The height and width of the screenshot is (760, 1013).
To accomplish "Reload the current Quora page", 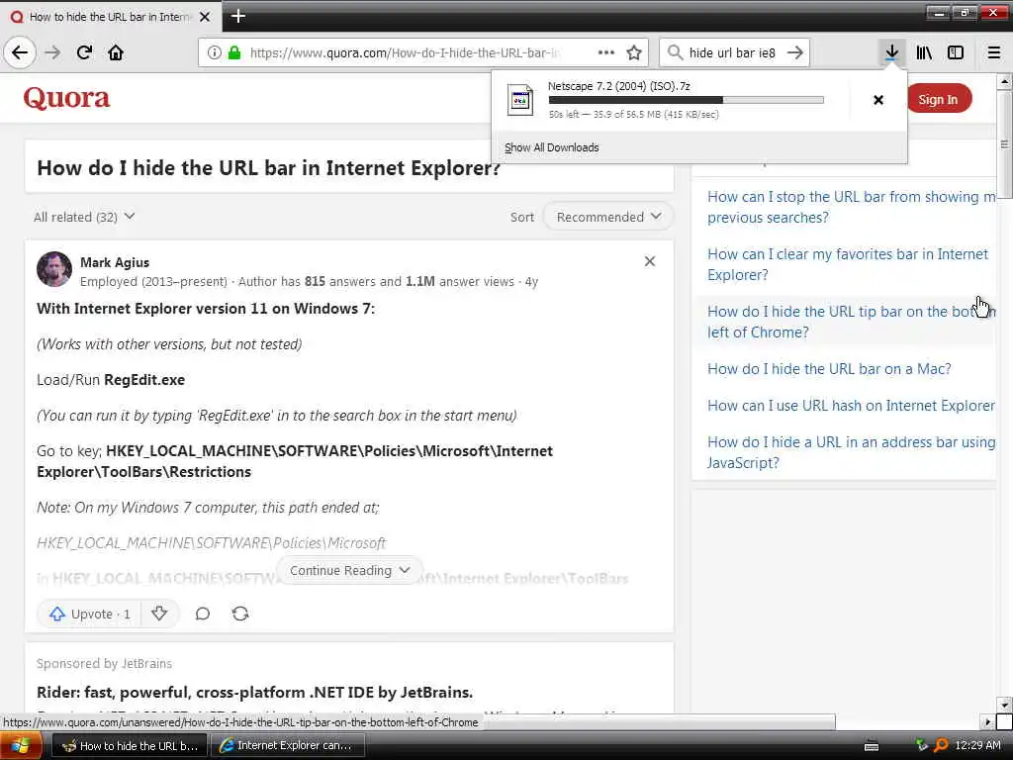I will [84, 52].
